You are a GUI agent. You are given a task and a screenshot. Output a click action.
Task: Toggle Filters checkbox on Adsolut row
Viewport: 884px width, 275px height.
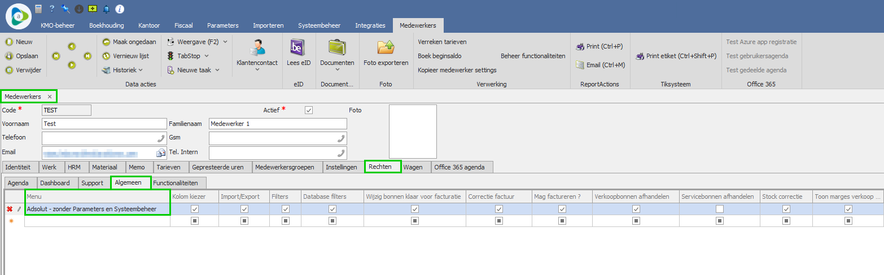(286, 209)
